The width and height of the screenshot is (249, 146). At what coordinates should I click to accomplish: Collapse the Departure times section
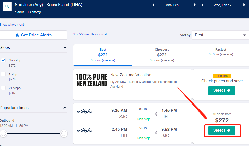pos(65,108)
